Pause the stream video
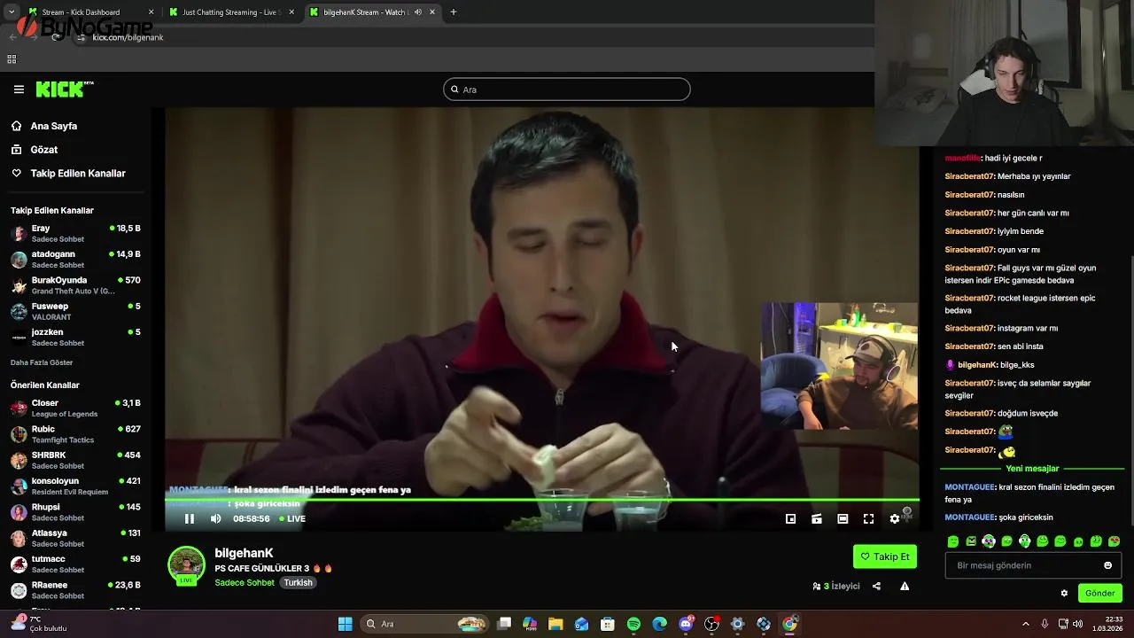 (189, 518)
